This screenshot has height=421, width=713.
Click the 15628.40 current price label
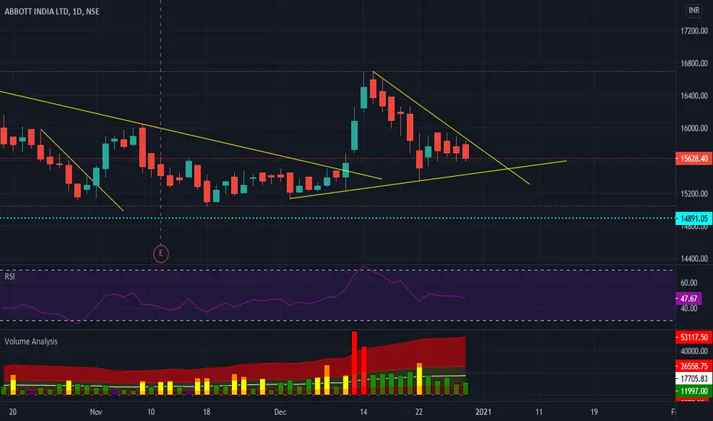694,158
